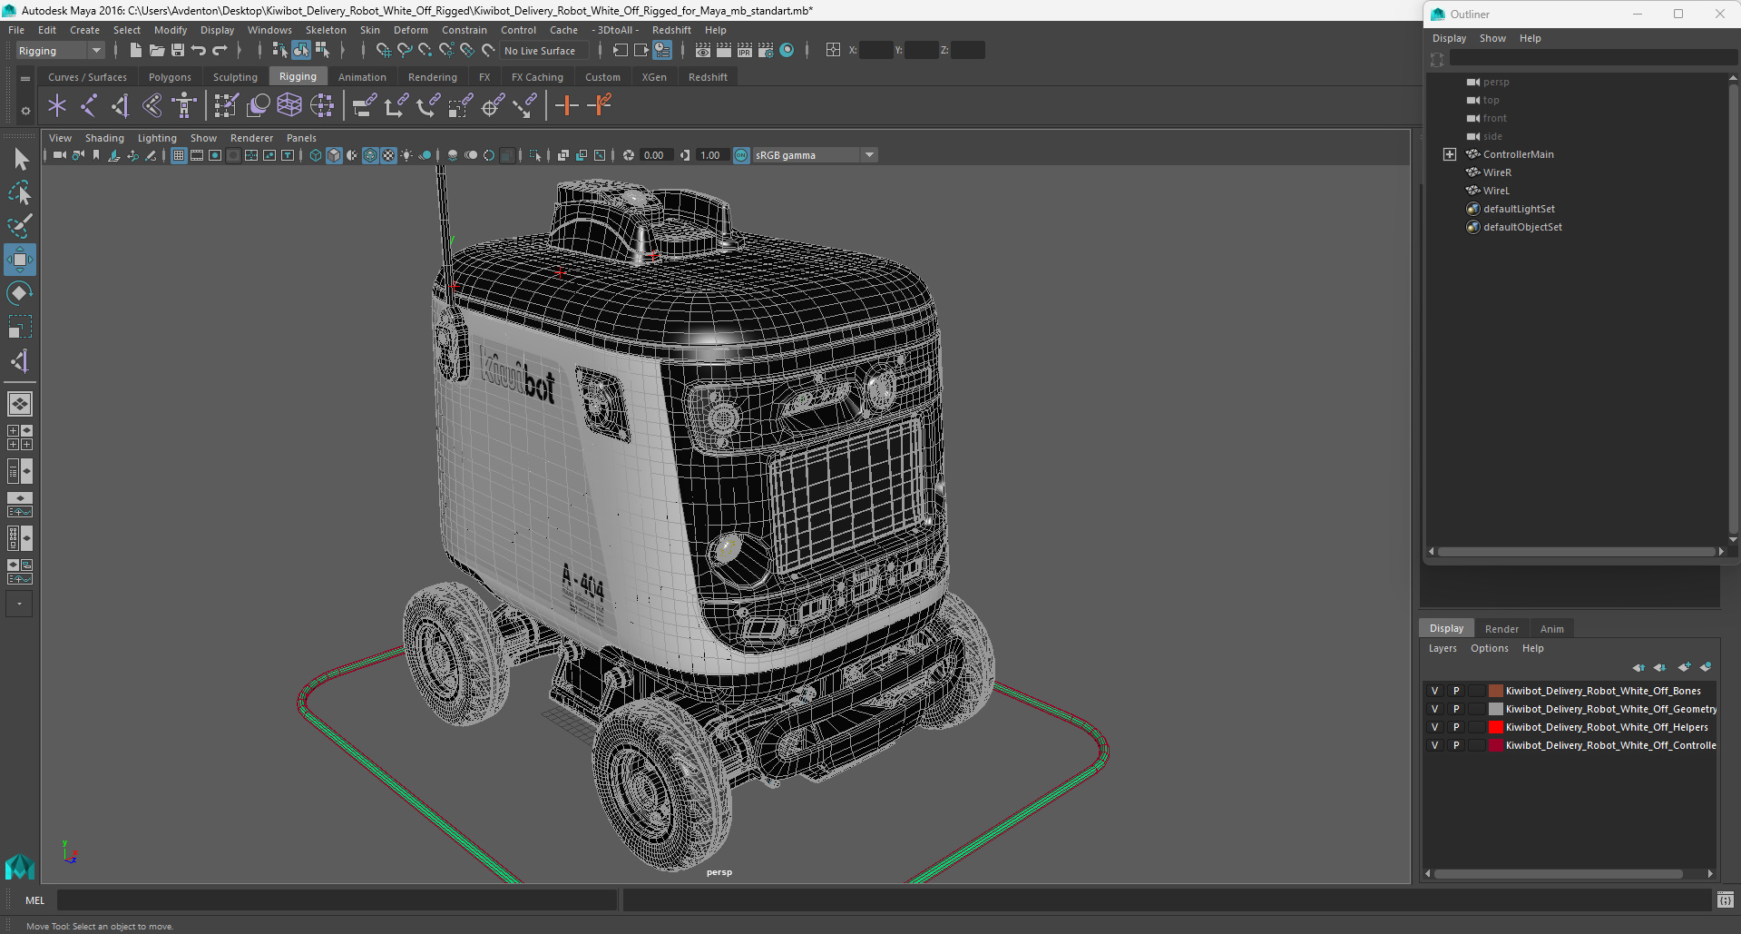This screenshot has width=1741, height=934.
Task: Open the Skeleton menu
Action: [x=326, y=30]
